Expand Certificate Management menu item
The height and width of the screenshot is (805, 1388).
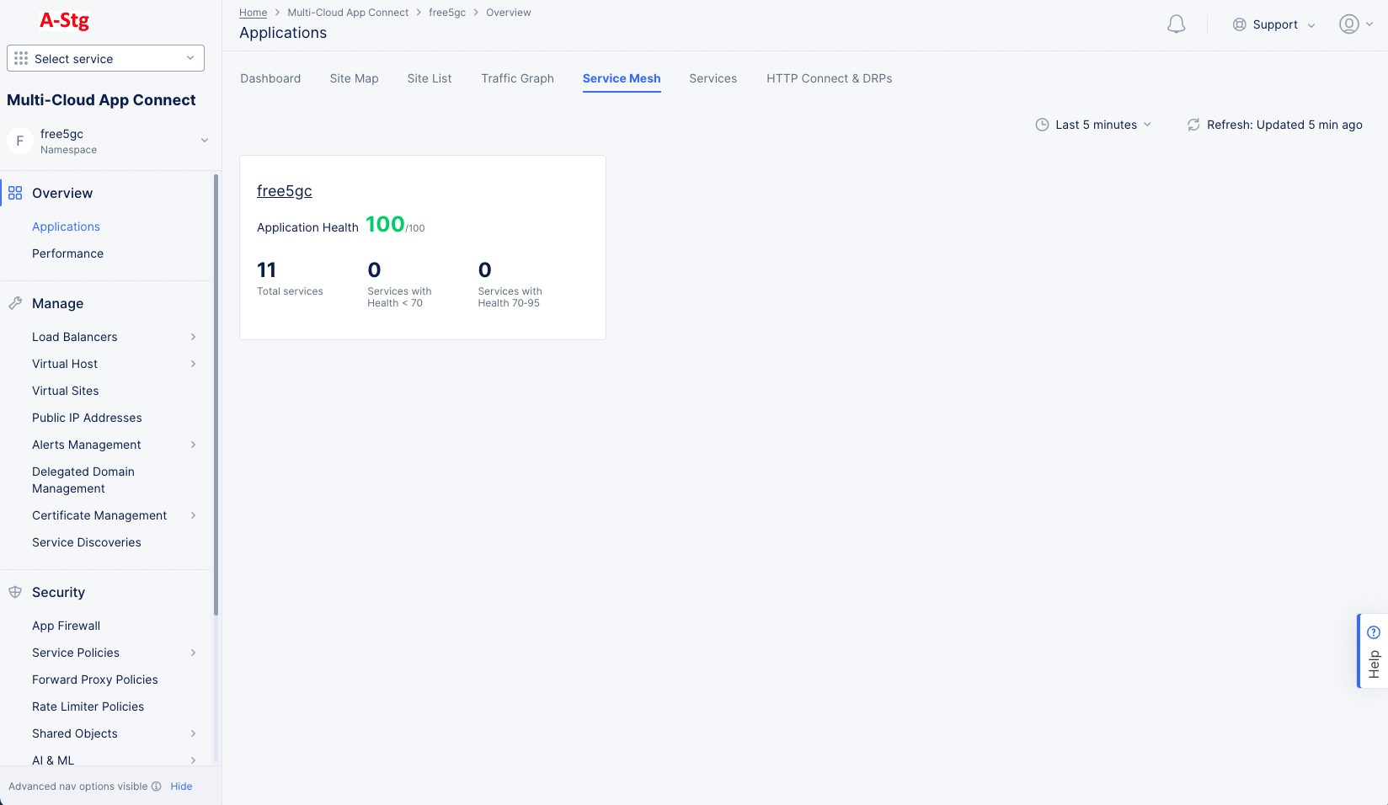[193, 515]
